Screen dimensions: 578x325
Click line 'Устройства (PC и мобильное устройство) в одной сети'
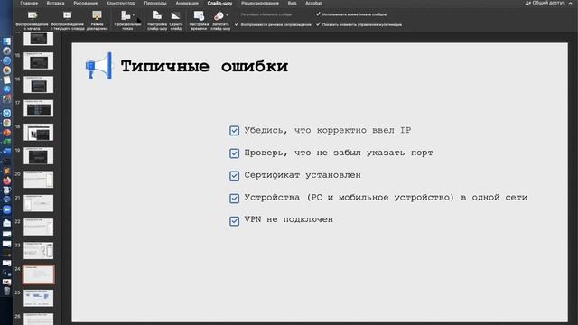[386, 198]
